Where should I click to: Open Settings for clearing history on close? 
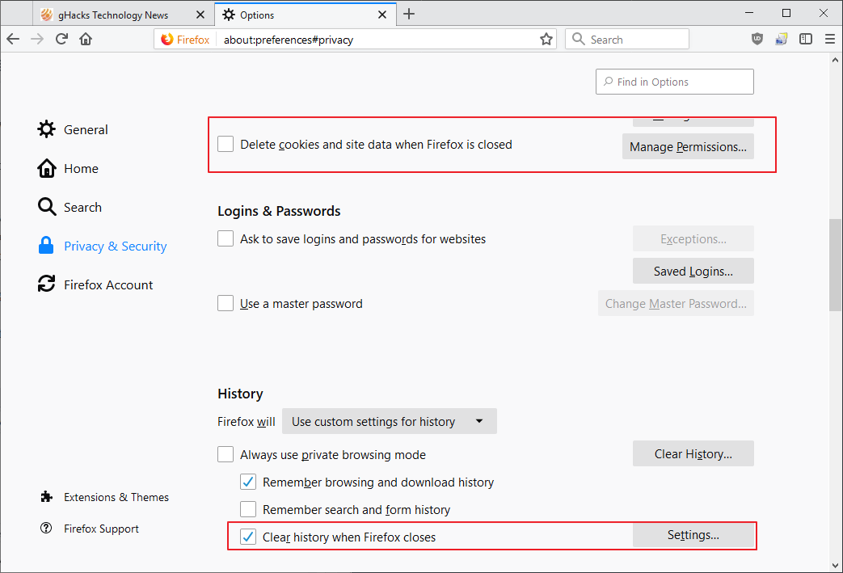coord(693,535)
